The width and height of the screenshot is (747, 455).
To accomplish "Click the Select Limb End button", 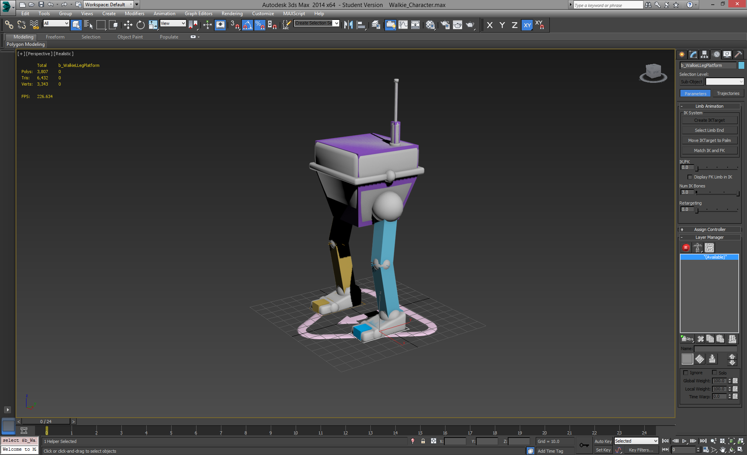I will [x=709, y=131].
